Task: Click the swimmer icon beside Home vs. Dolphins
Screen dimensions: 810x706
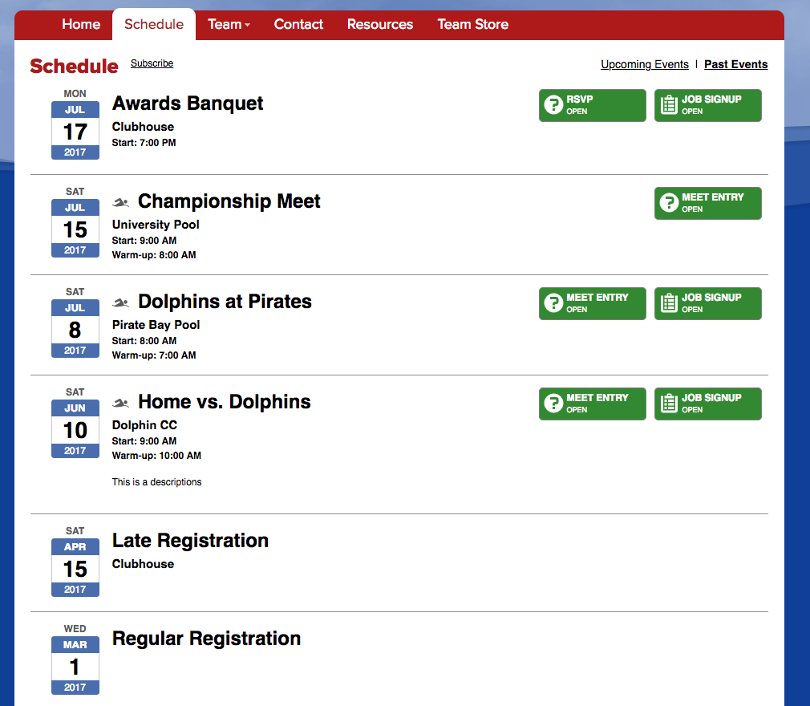Action: [x=120, y=403]
